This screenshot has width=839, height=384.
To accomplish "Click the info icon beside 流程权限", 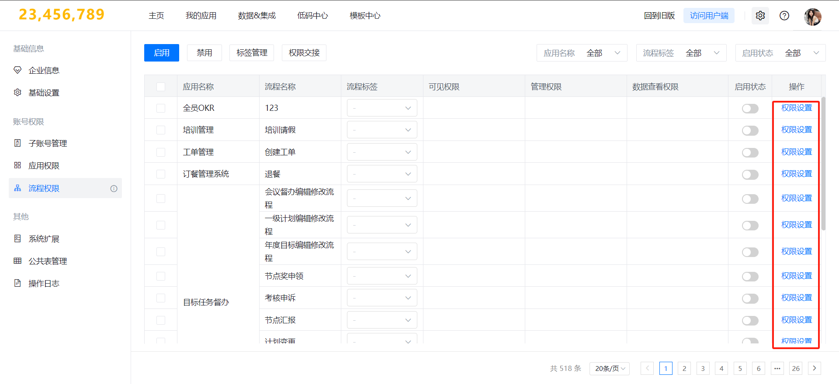I will pyautogui.click(x=114, y=189).
